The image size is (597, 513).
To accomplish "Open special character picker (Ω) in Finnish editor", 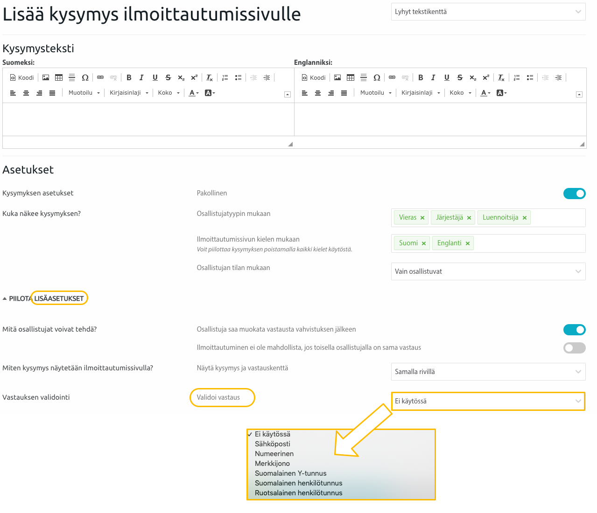I will point(85,77).
